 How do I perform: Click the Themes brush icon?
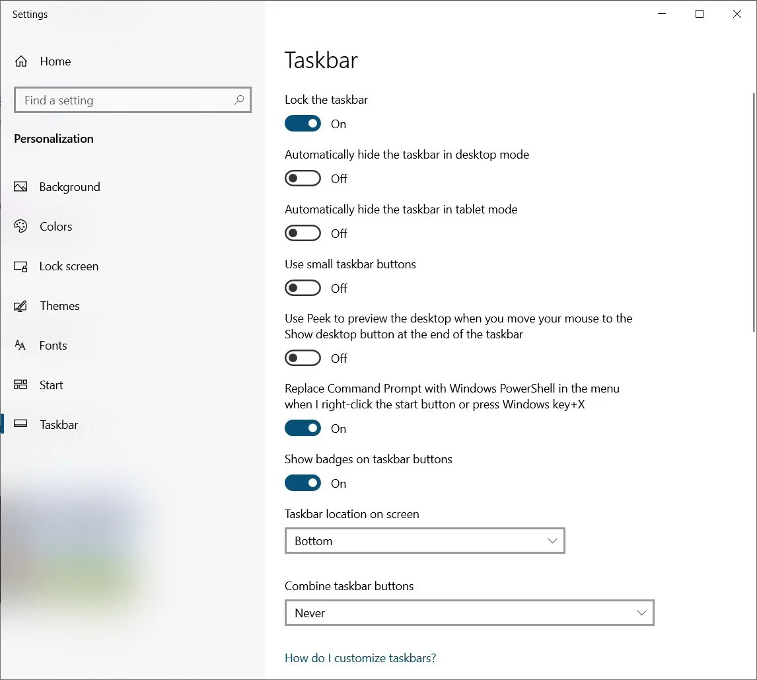[20, 306]
